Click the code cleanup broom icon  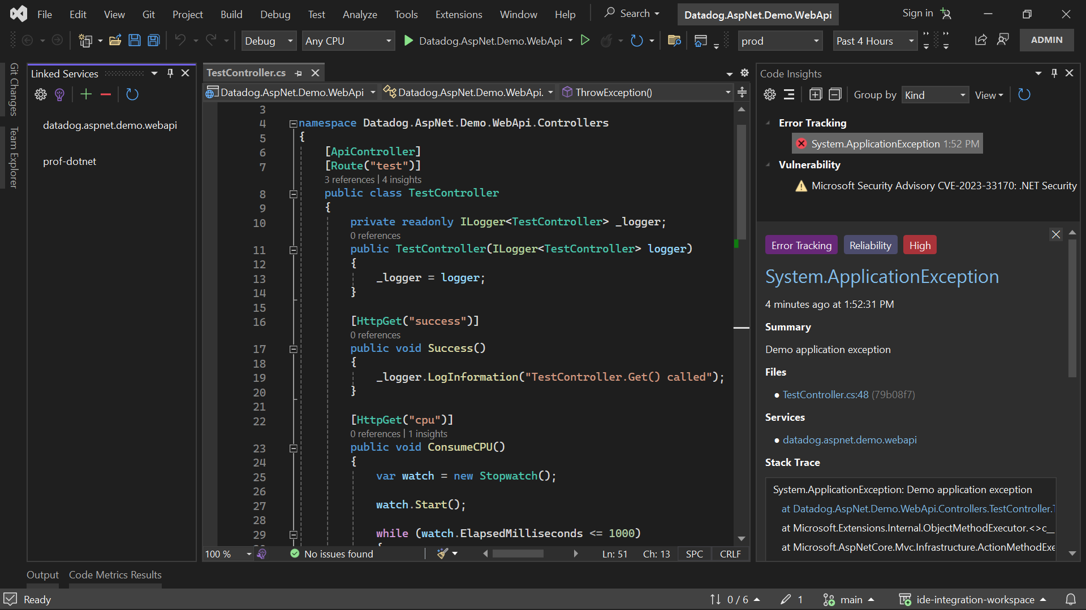coord(442,554)
